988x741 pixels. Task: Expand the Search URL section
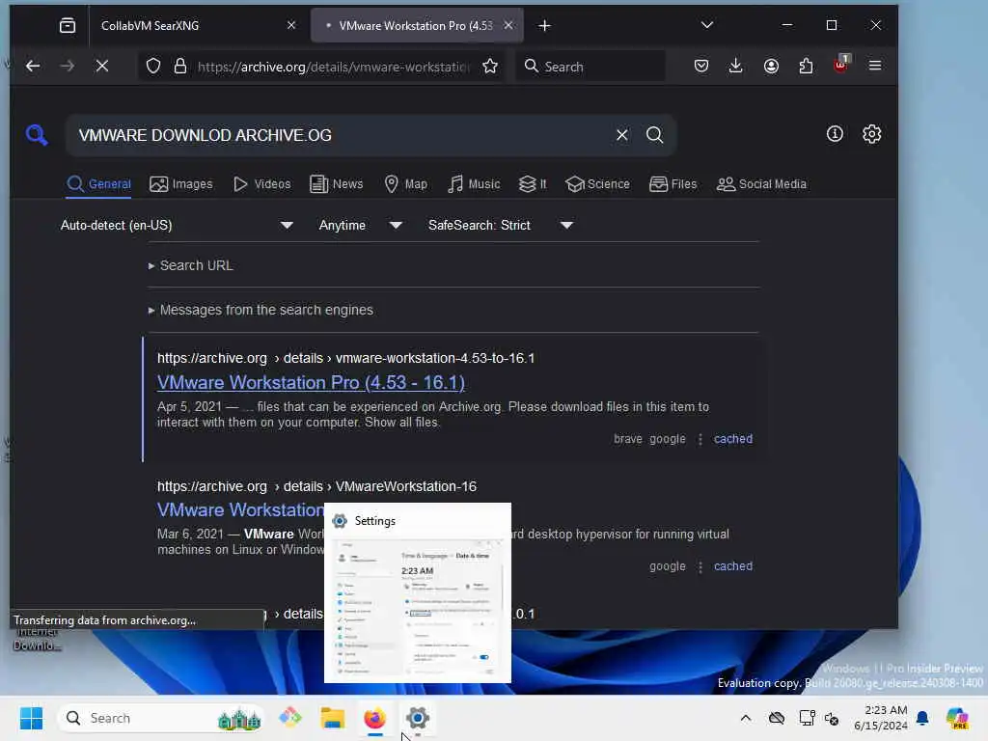pyautogui.click(x=190, y=265)
